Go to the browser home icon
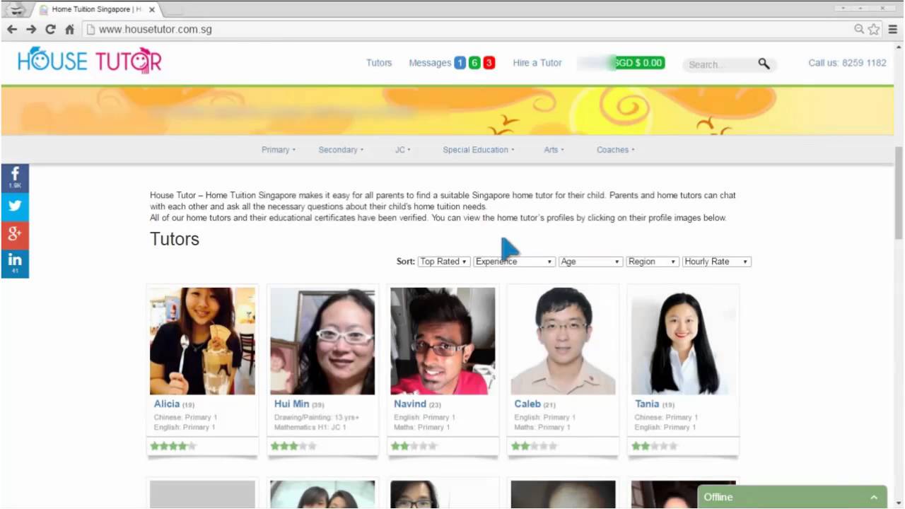 tap(69, 29)
